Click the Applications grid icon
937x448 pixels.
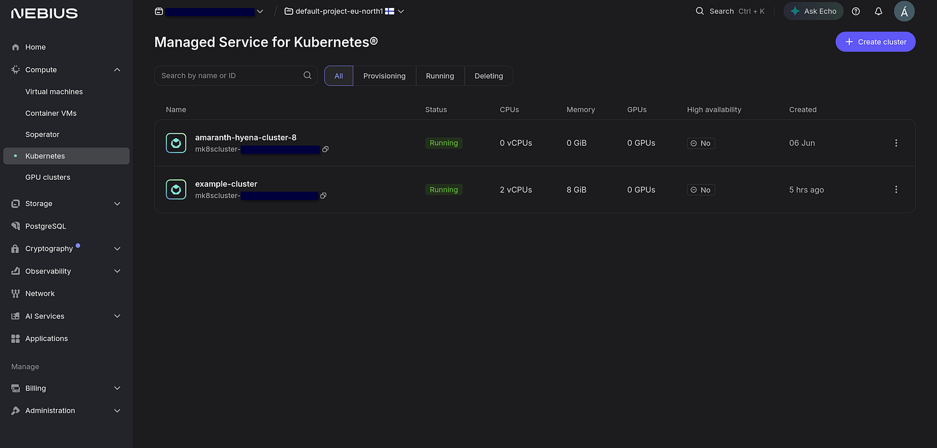coord(15,339)
